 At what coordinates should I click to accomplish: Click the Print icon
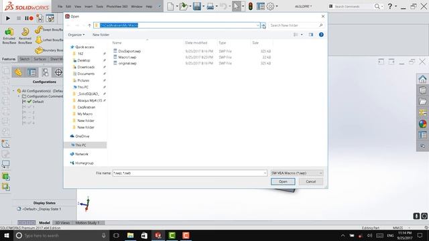pos(210,6)
